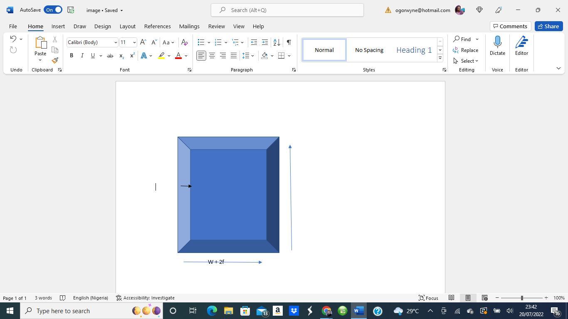Click the Format Painter icon
Screen dimensions: 568x319
[x=55, y=60]
